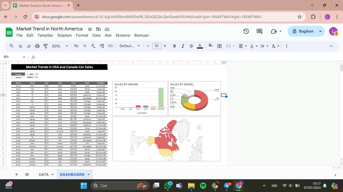343x192 pixels.
Task: Toggle strikethrough formatting
Action: [191, 46]
